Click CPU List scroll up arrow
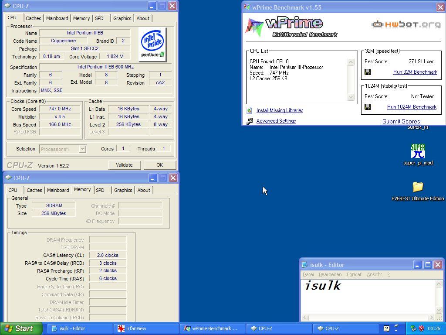This screenshot has height=335, width=446. point(351,62)
